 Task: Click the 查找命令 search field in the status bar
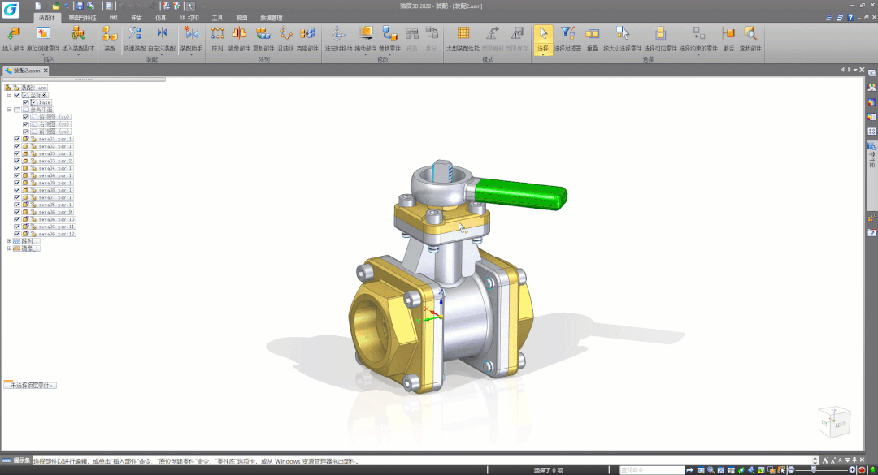point(652,470)
